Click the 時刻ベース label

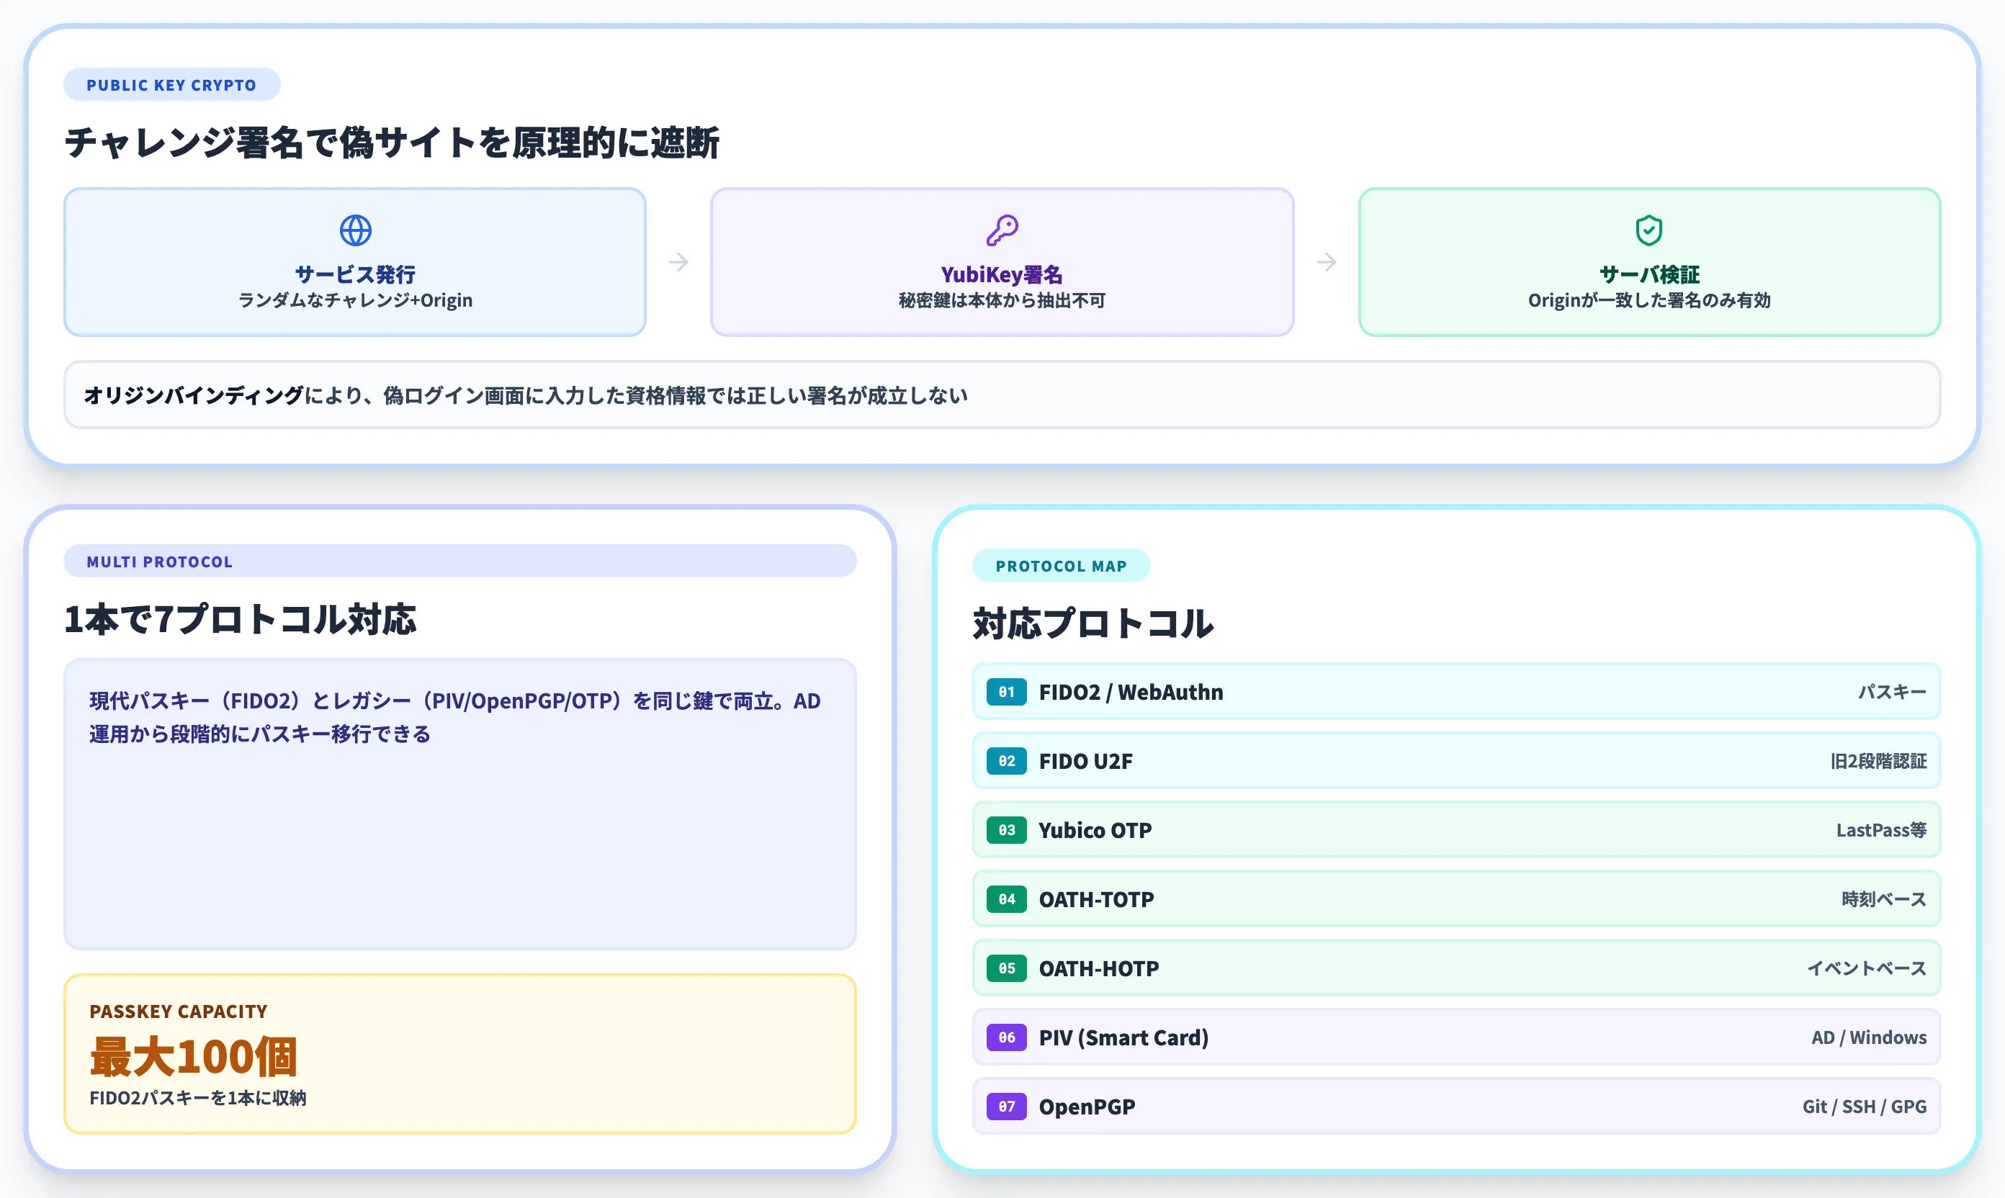pos(1884,899)
